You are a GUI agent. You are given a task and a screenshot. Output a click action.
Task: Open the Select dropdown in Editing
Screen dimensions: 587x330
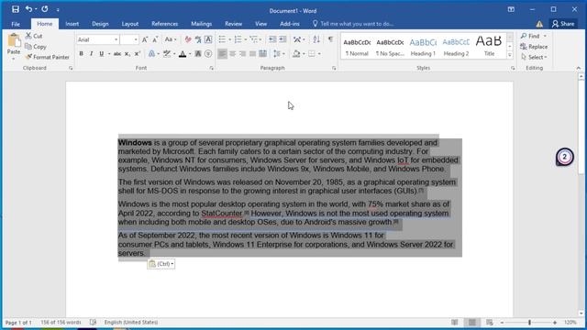534,57
